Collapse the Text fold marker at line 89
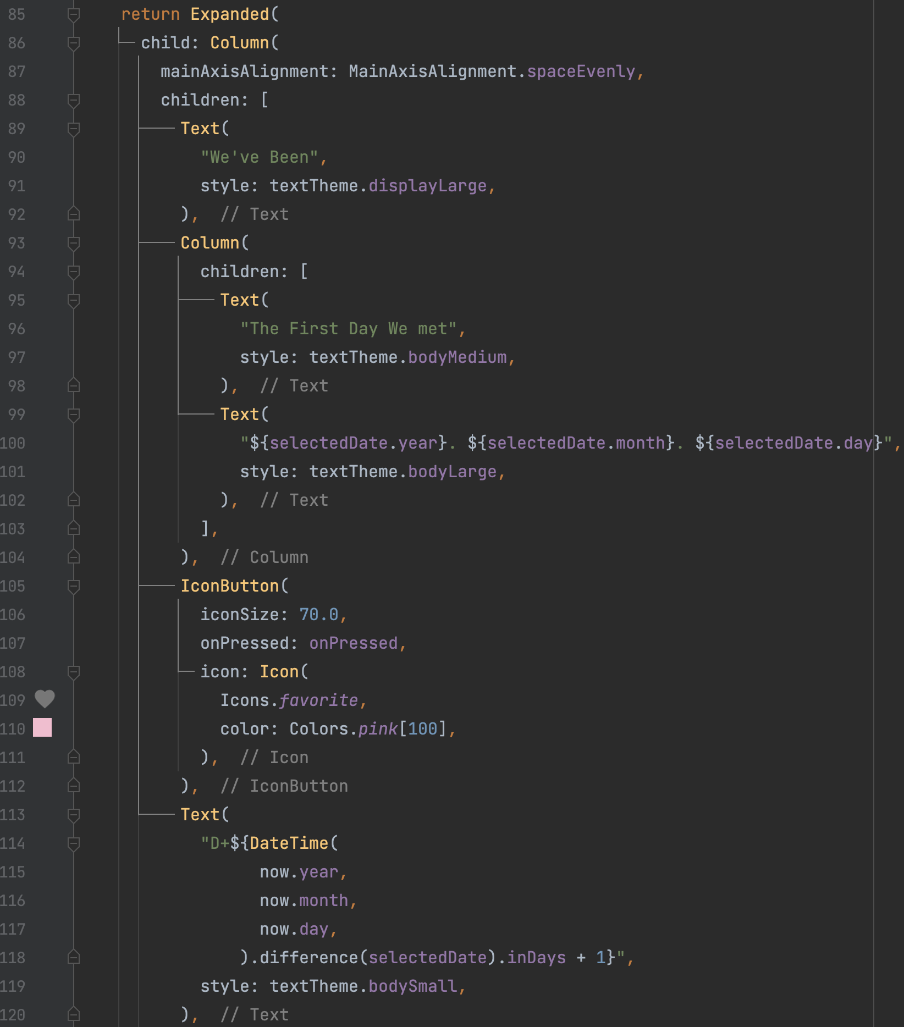Viewport: 904px width, 1027px height. pos(74,129)
